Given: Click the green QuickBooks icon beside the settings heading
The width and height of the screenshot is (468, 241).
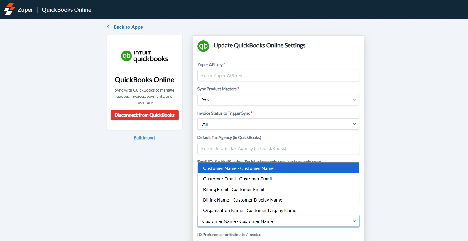Looking at the screenshot, I should pyautogui.click(x=203, y=46).
